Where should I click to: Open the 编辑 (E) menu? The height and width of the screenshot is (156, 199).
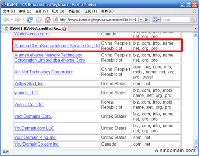[25, 11]
